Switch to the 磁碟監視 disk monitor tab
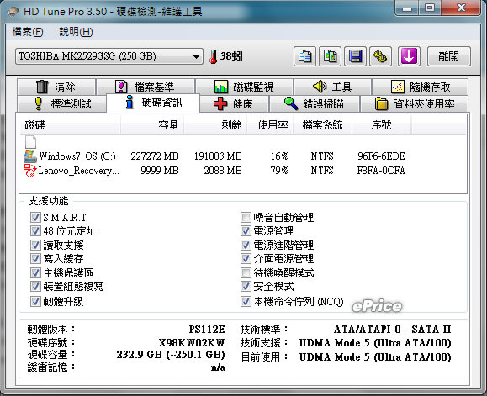 click(x=245, y=87)
